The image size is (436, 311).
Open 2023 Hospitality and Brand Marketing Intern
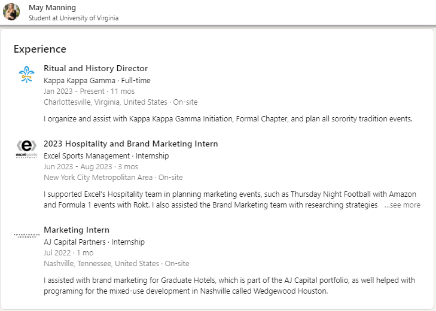[130, 144]
